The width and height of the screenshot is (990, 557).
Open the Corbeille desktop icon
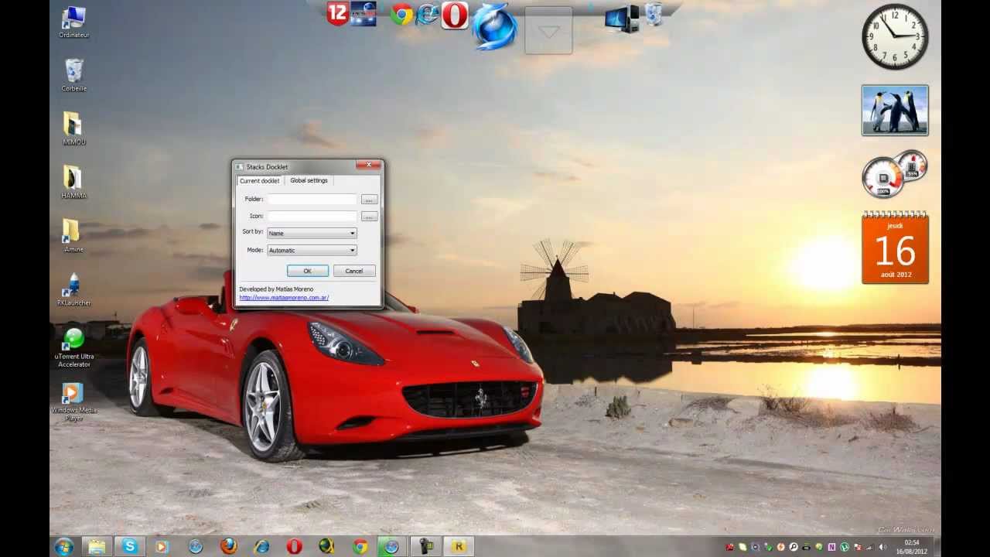73,75
